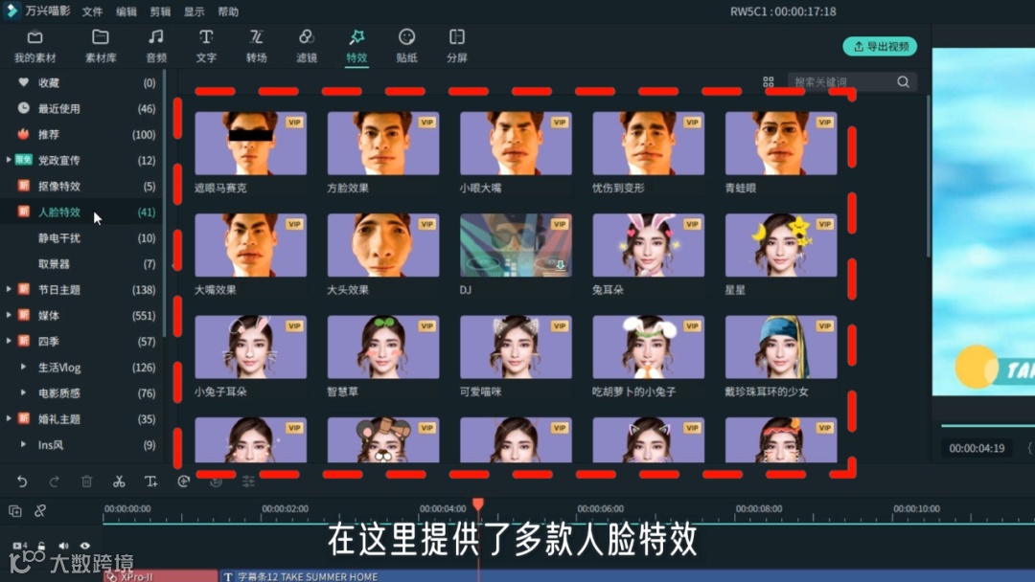Viewport: 1035px width, 582px height.
Task: Open the crop and rotate icon
Action: (x=182, y=481)
